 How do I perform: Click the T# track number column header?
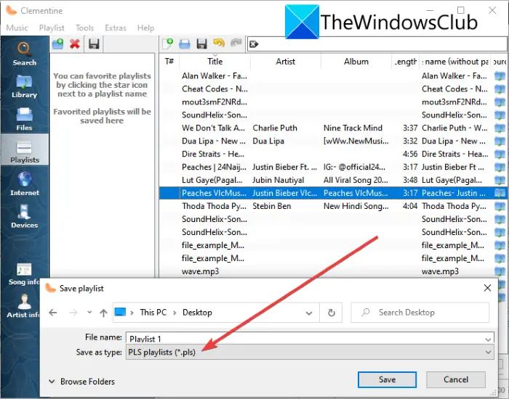point(169,62)
